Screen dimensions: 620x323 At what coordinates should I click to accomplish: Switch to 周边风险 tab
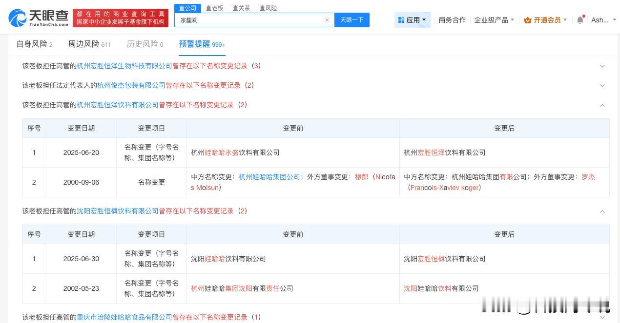(89, 44)
